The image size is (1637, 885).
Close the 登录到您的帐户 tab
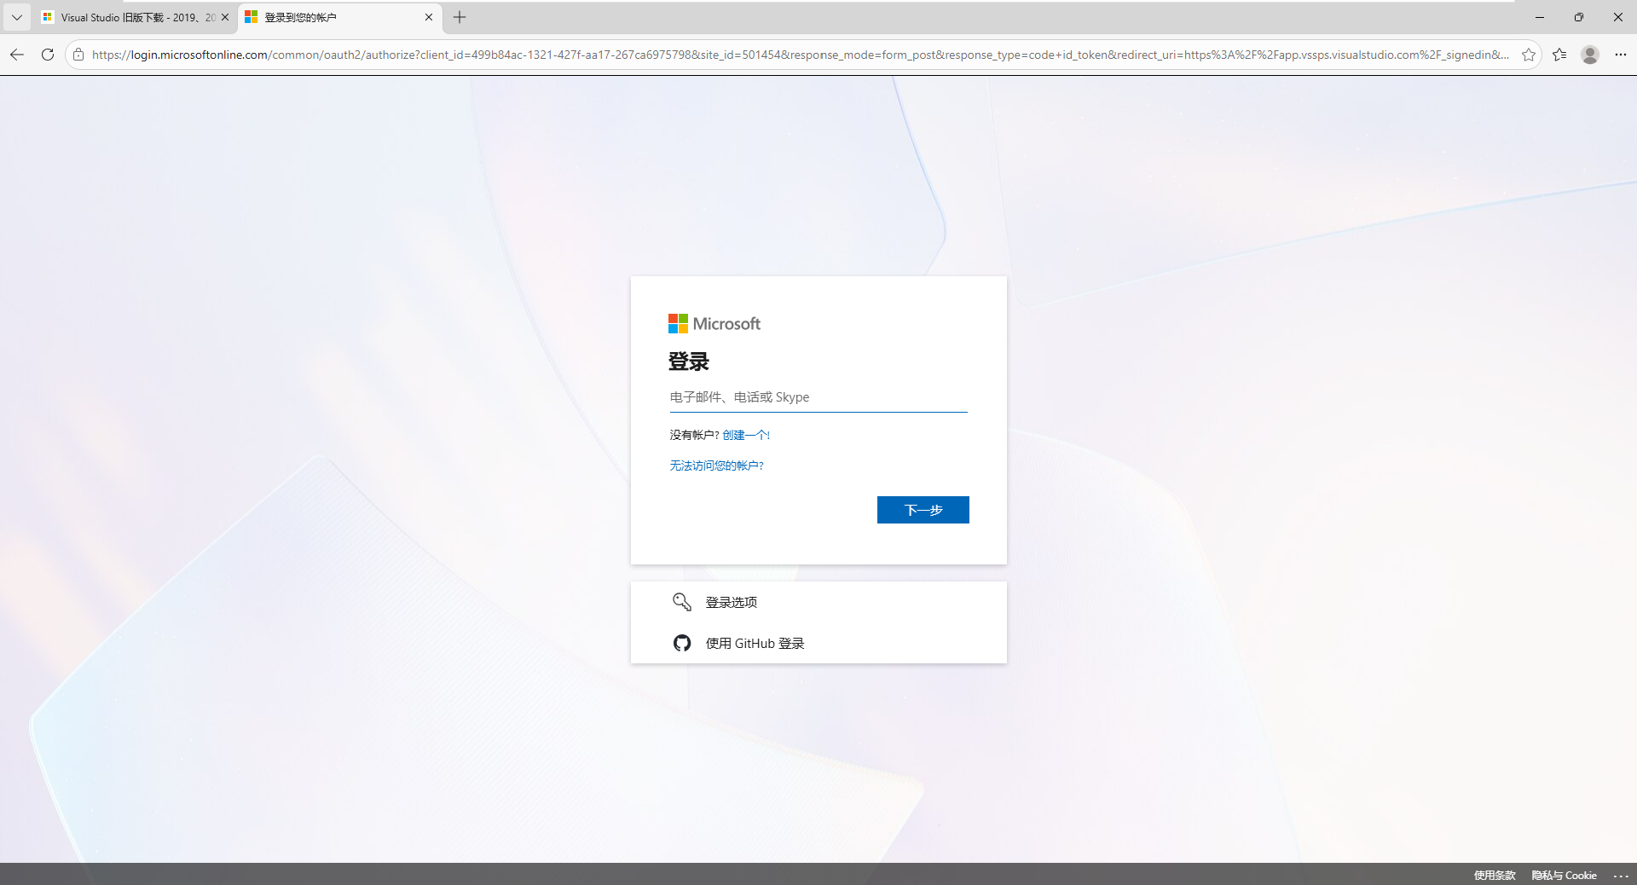[x=429, y=17]
